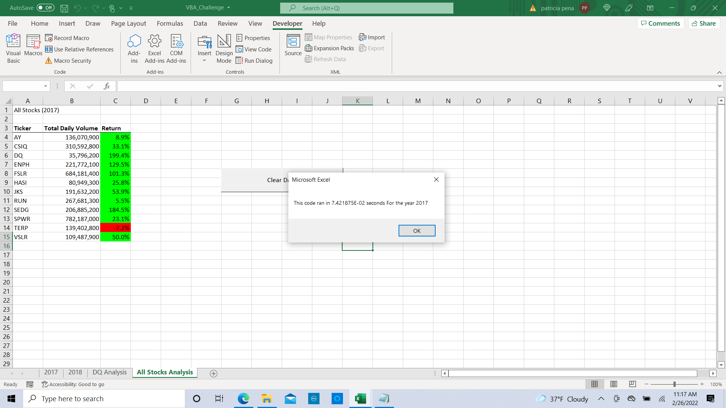This screenshot has width=726, height=408.
Task: Click the Windows taskbar search box
Action: (x=104, y=399)
